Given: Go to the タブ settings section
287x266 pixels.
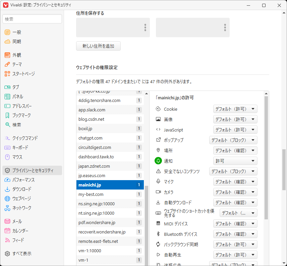Looking at the screenshot, I should pos(32,87).
